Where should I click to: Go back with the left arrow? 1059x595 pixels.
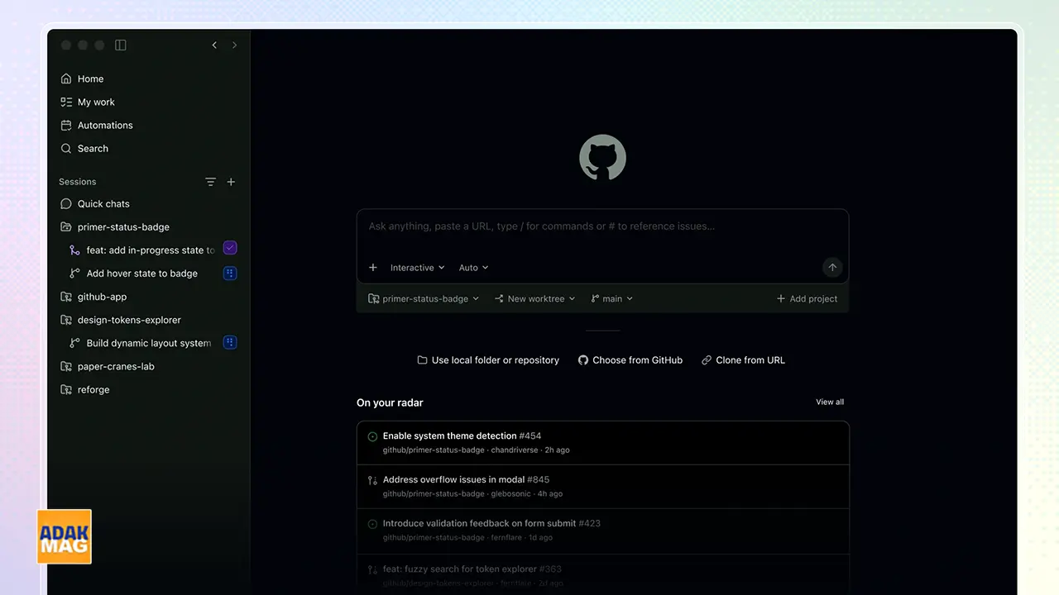click(214, 45)
